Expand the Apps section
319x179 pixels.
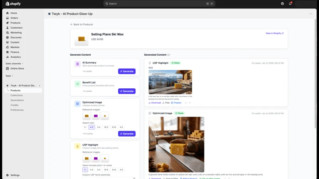[9, 76]
